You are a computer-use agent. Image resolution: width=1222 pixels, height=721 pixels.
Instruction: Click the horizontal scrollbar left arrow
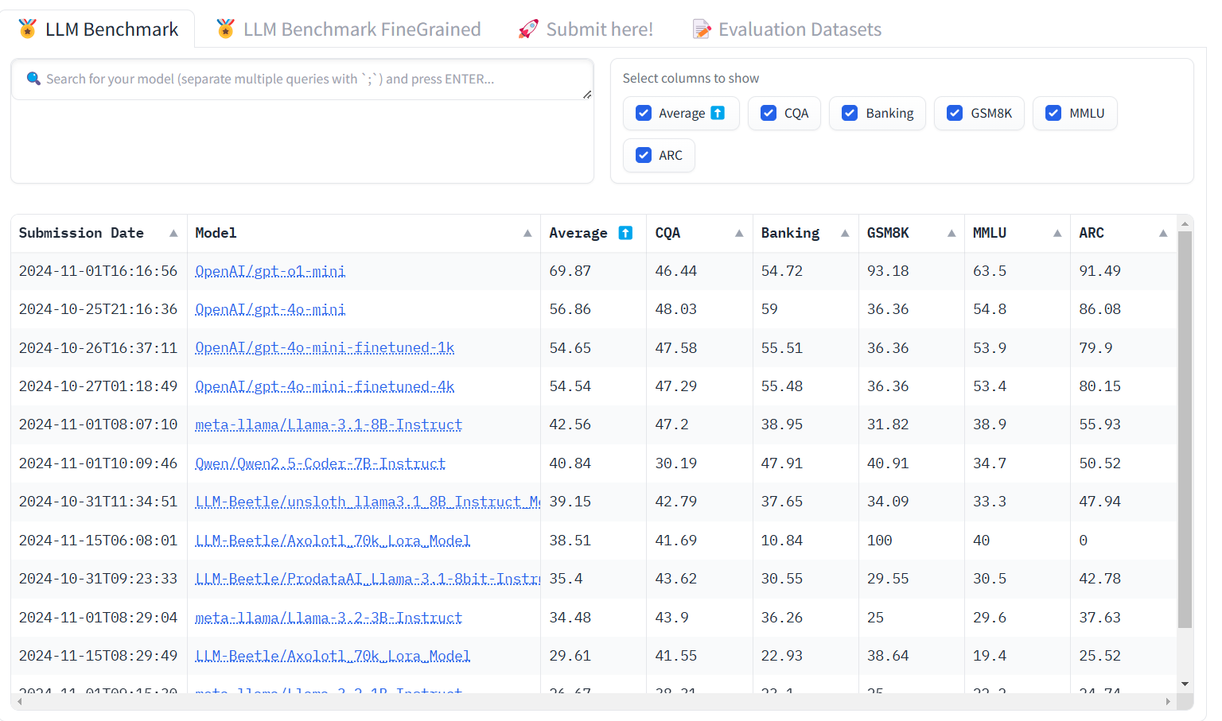tap(20, 701)
